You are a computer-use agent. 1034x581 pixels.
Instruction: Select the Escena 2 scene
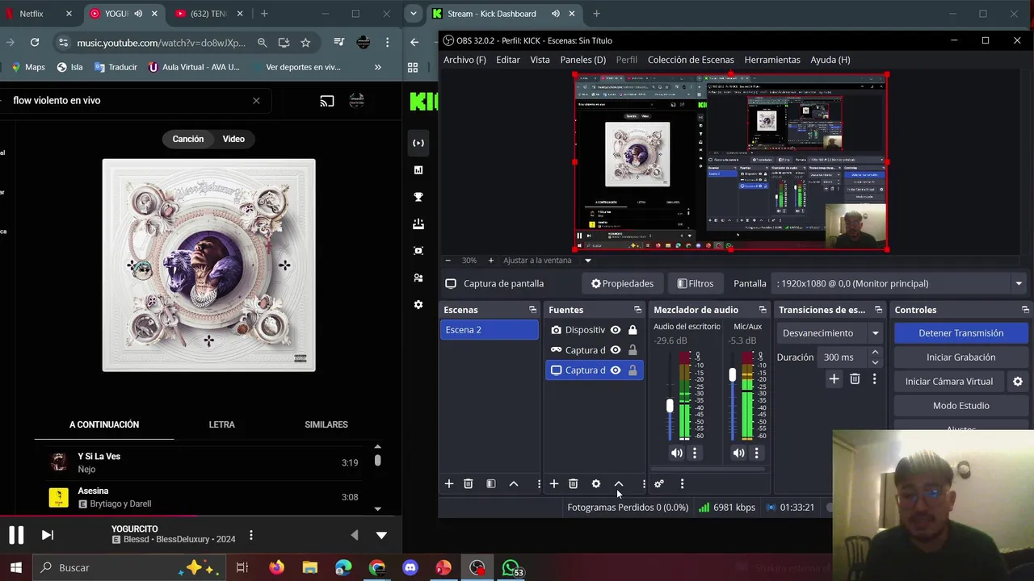click(x=490, y=330)
